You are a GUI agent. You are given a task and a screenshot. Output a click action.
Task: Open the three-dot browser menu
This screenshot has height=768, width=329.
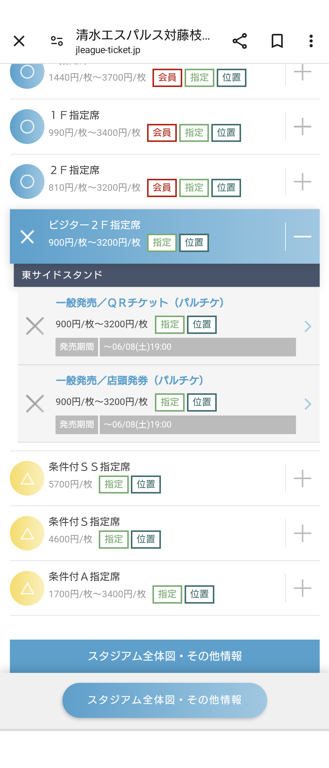tap(311, 41)
